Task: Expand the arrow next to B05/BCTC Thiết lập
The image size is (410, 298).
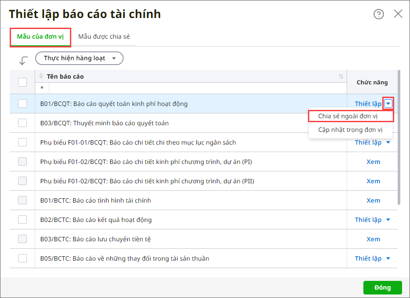Action: (388, 258)
